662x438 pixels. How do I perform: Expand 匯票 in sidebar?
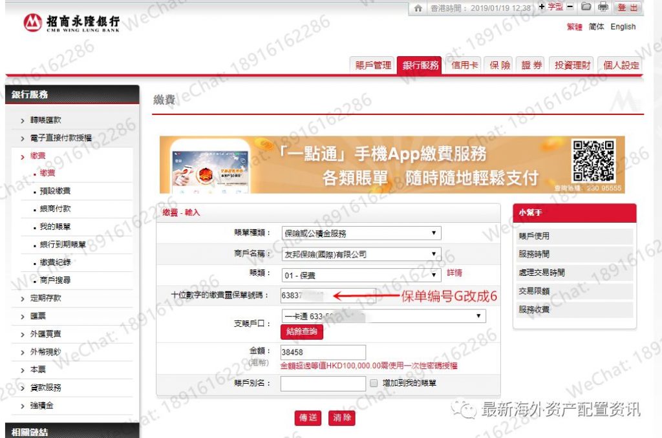[x=37, y=316]
